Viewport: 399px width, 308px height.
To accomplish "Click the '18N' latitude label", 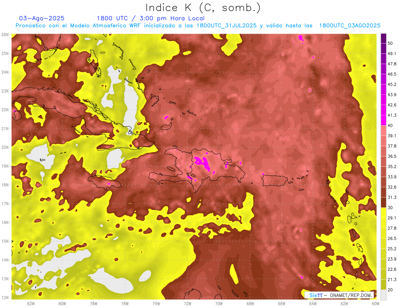I will coord(5,185).
